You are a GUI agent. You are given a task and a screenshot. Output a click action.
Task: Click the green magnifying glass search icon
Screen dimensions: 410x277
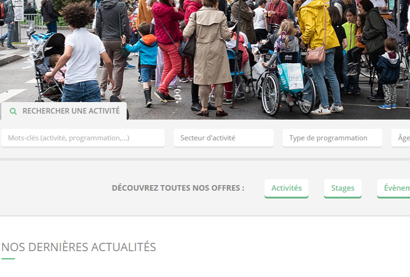(x=13, y=111)
